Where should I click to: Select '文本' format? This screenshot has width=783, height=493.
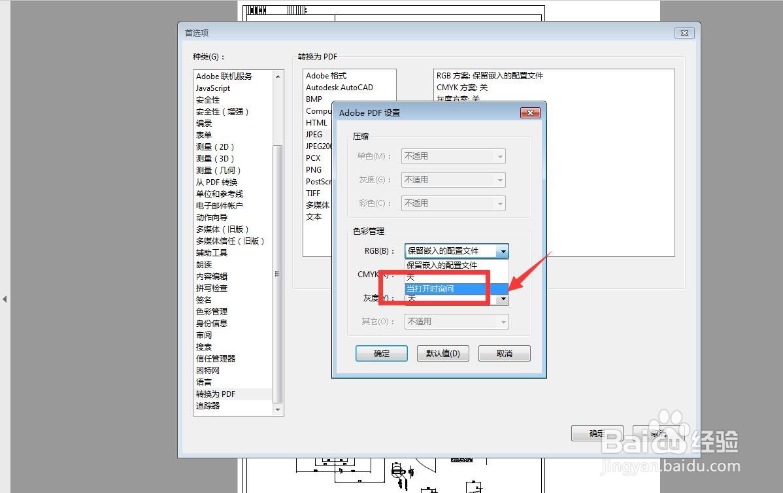(x=314, y=217)
